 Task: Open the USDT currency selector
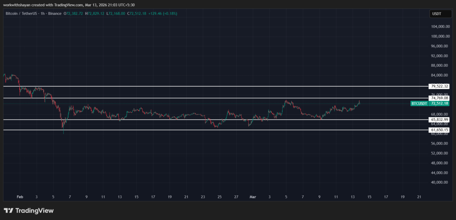440,13
